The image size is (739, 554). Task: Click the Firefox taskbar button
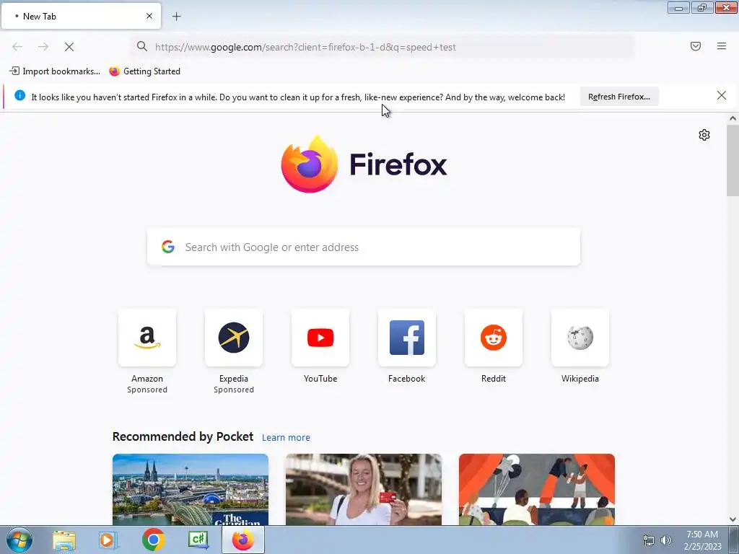243,540
